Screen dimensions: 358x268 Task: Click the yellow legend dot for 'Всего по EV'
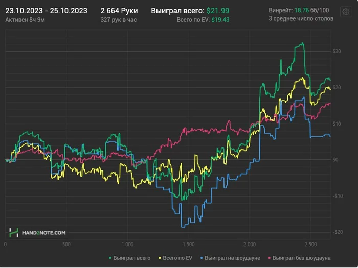pos(160,258)
